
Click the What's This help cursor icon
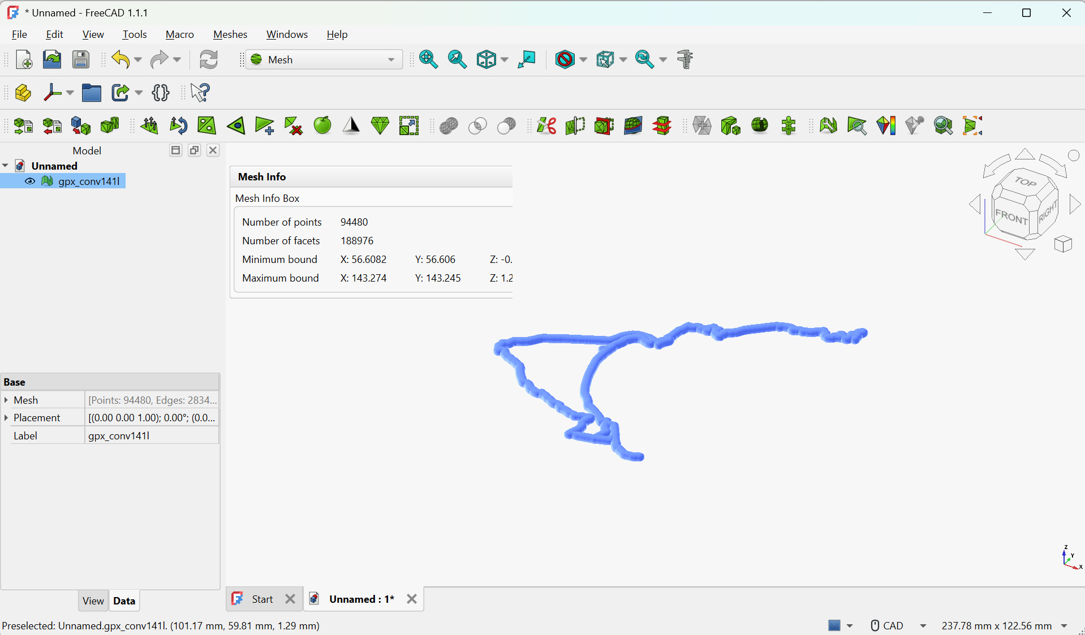(x=200, y=92)
